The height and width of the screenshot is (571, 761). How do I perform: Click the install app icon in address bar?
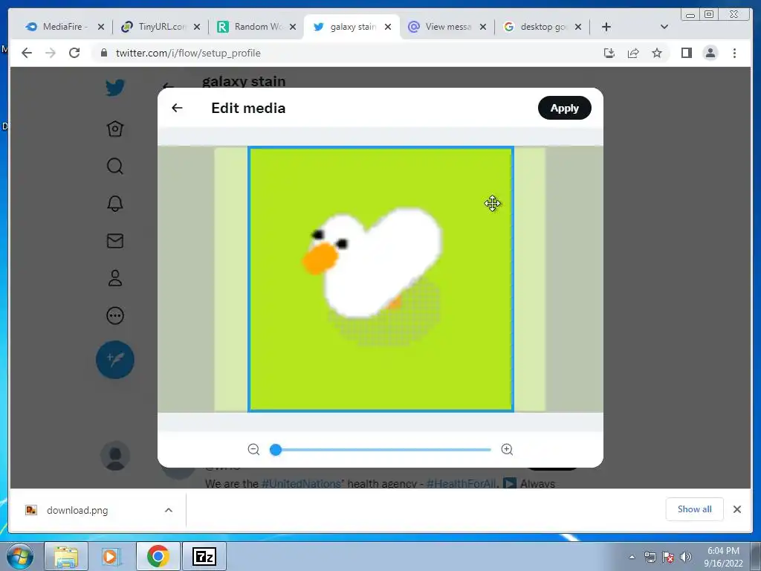pyautogui.click(x=609, y=53)
